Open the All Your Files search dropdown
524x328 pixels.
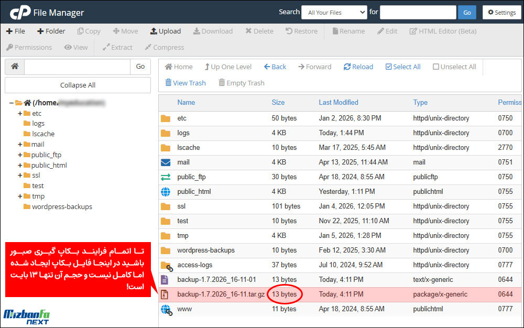point(334,12)
